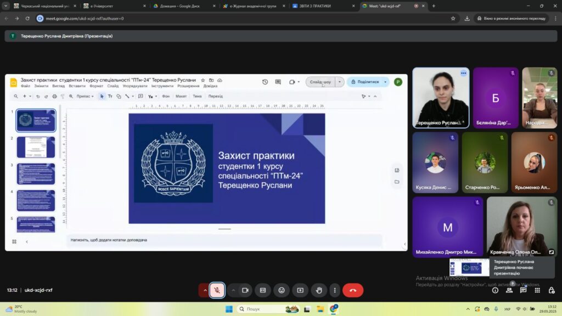Turn on captions in the call
Viewport: 562px width, 316px height.
[x=263, y=290]
